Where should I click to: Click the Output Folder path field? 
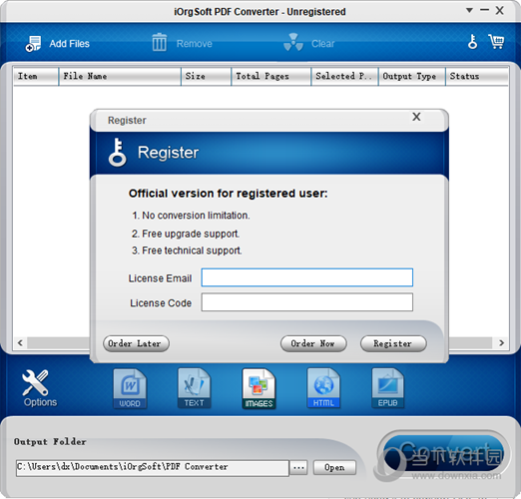pyautogui.click(x=153, y=468)
